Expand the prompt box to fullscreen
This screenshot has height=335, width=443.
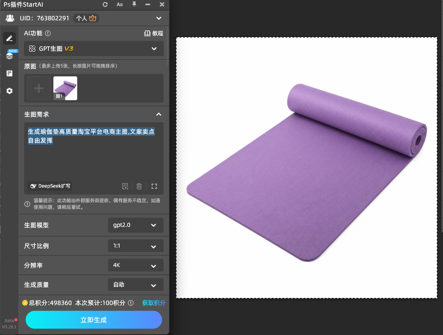154,186
